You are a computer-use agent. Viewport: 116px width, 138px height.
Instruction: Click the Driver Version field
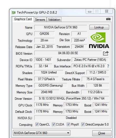(71, 98)
